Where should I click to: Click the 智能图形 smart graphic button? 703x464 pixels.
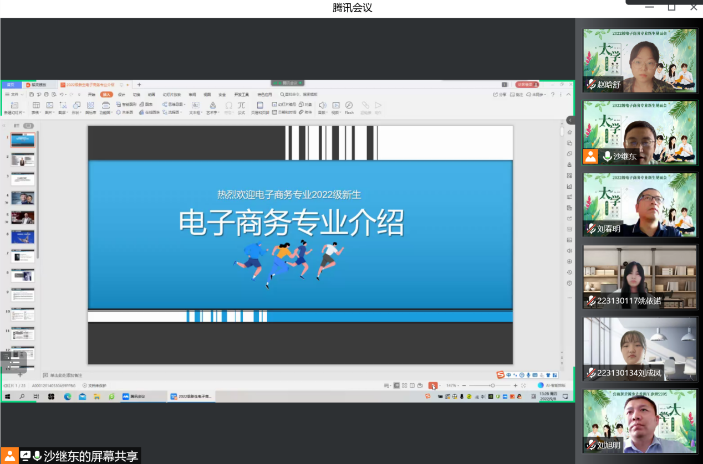click(126, 105)
